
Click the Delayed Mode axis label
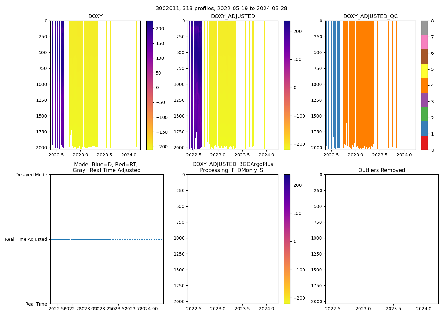pos(31,175)
